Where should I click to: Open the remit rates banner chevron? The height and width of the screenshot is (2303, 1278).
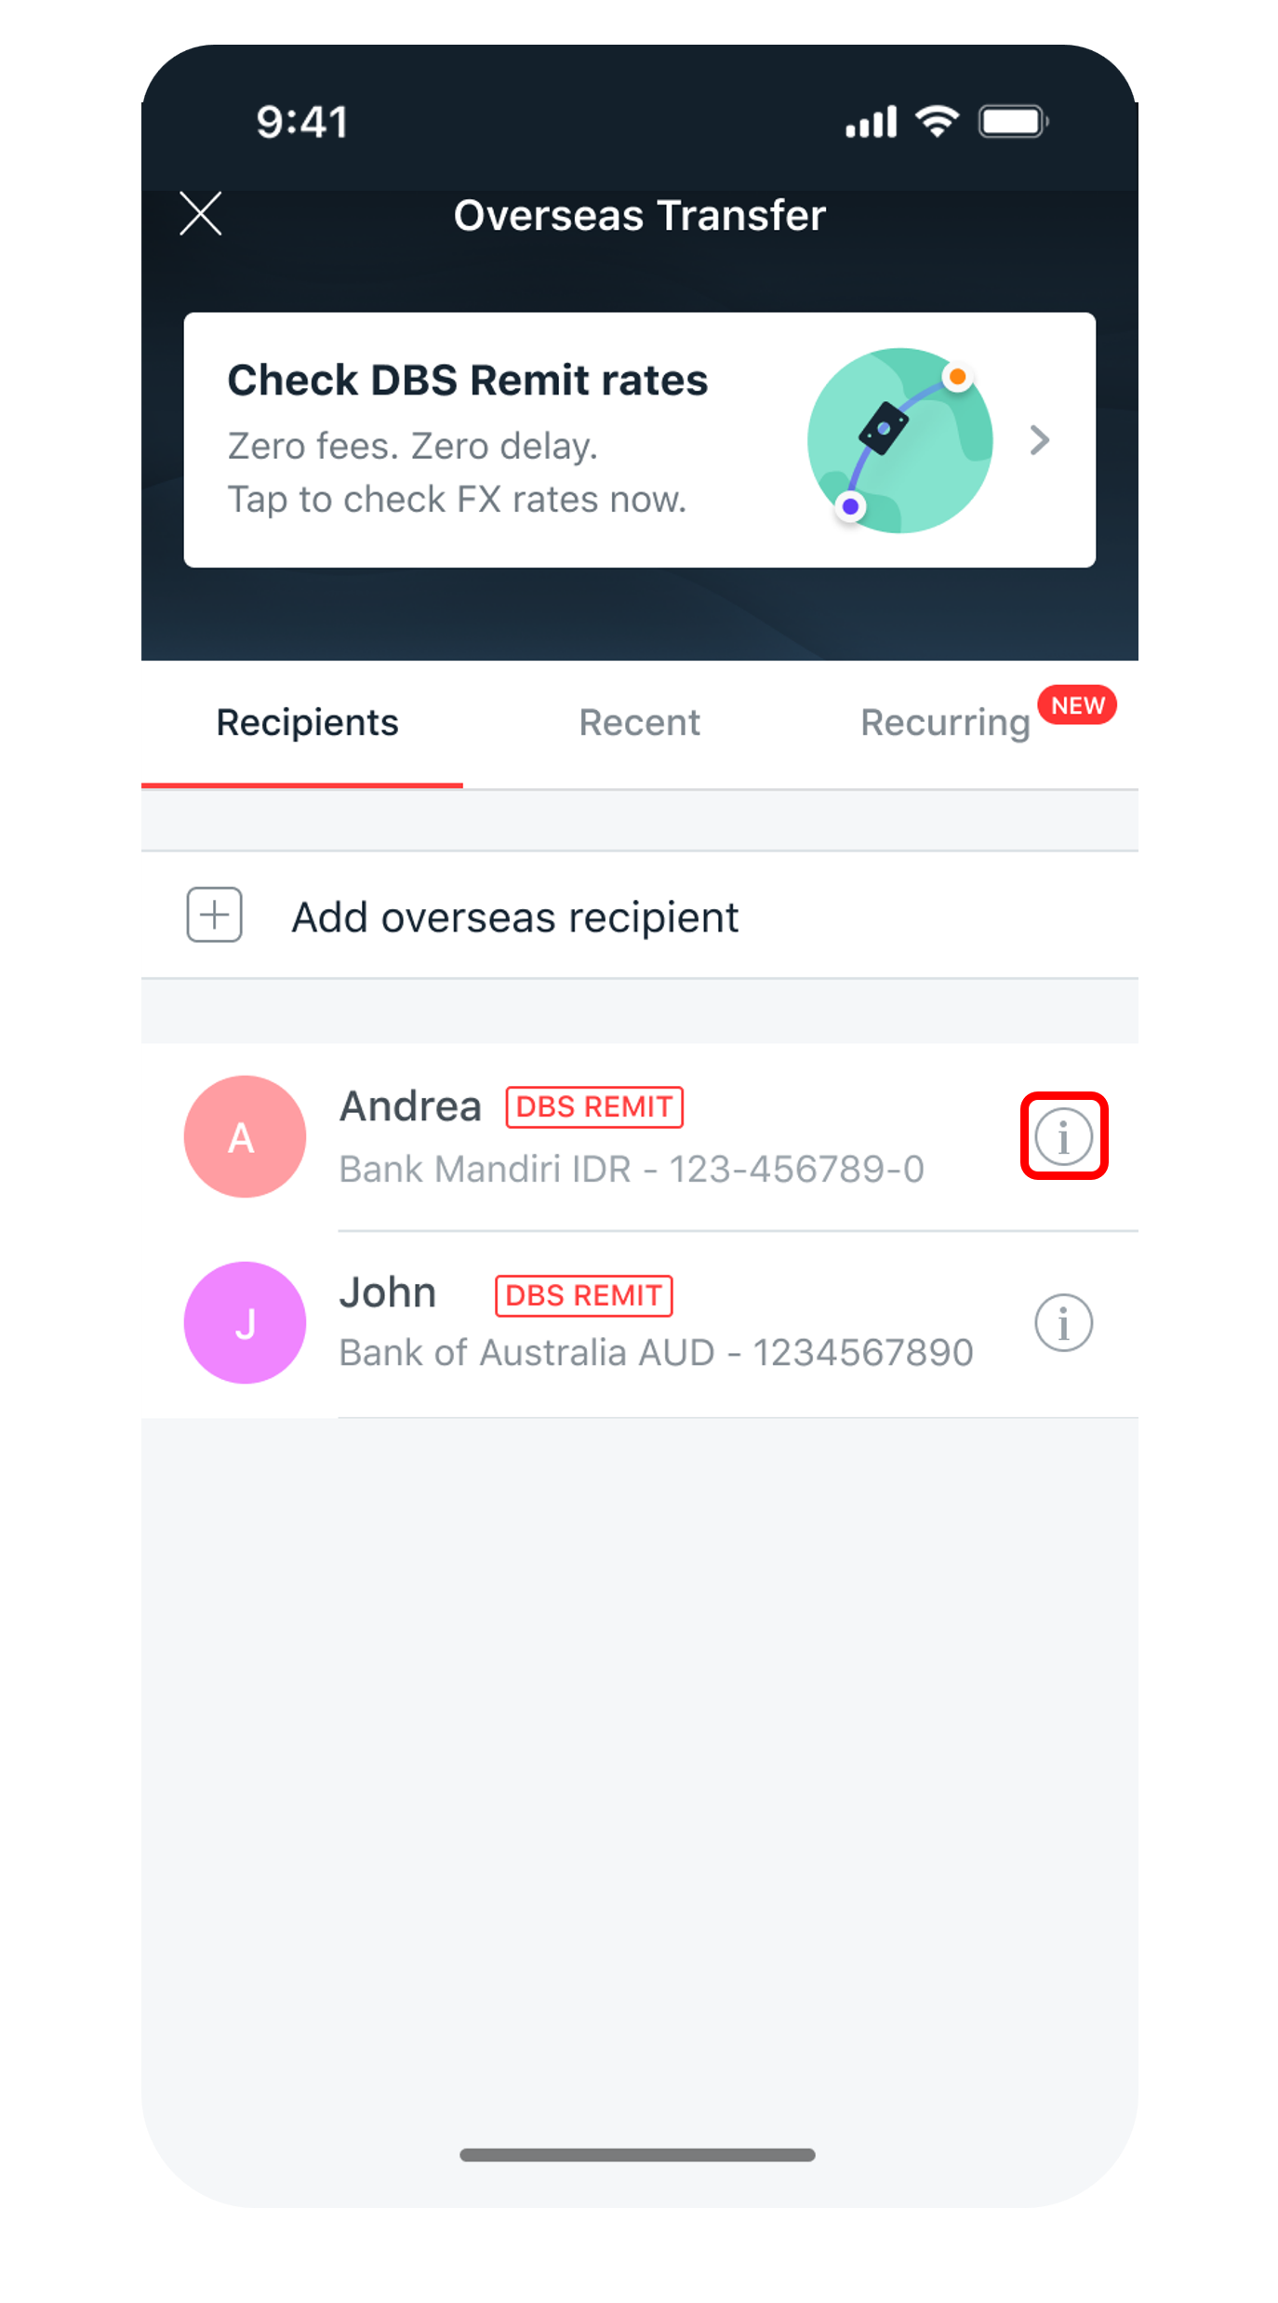(1039, 440)
